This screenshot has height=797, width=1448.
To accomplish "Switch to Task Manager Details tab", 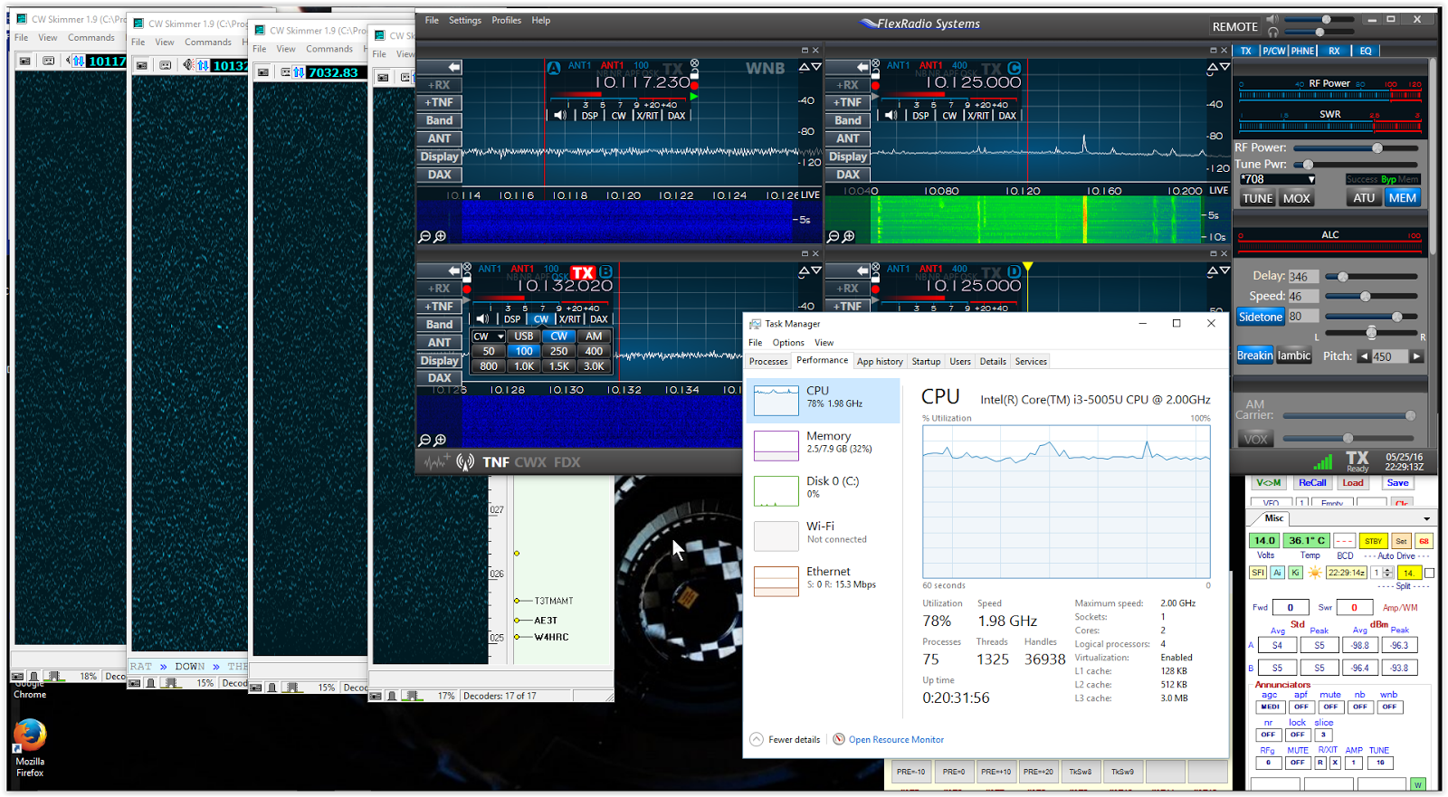I will pos(993,362).
